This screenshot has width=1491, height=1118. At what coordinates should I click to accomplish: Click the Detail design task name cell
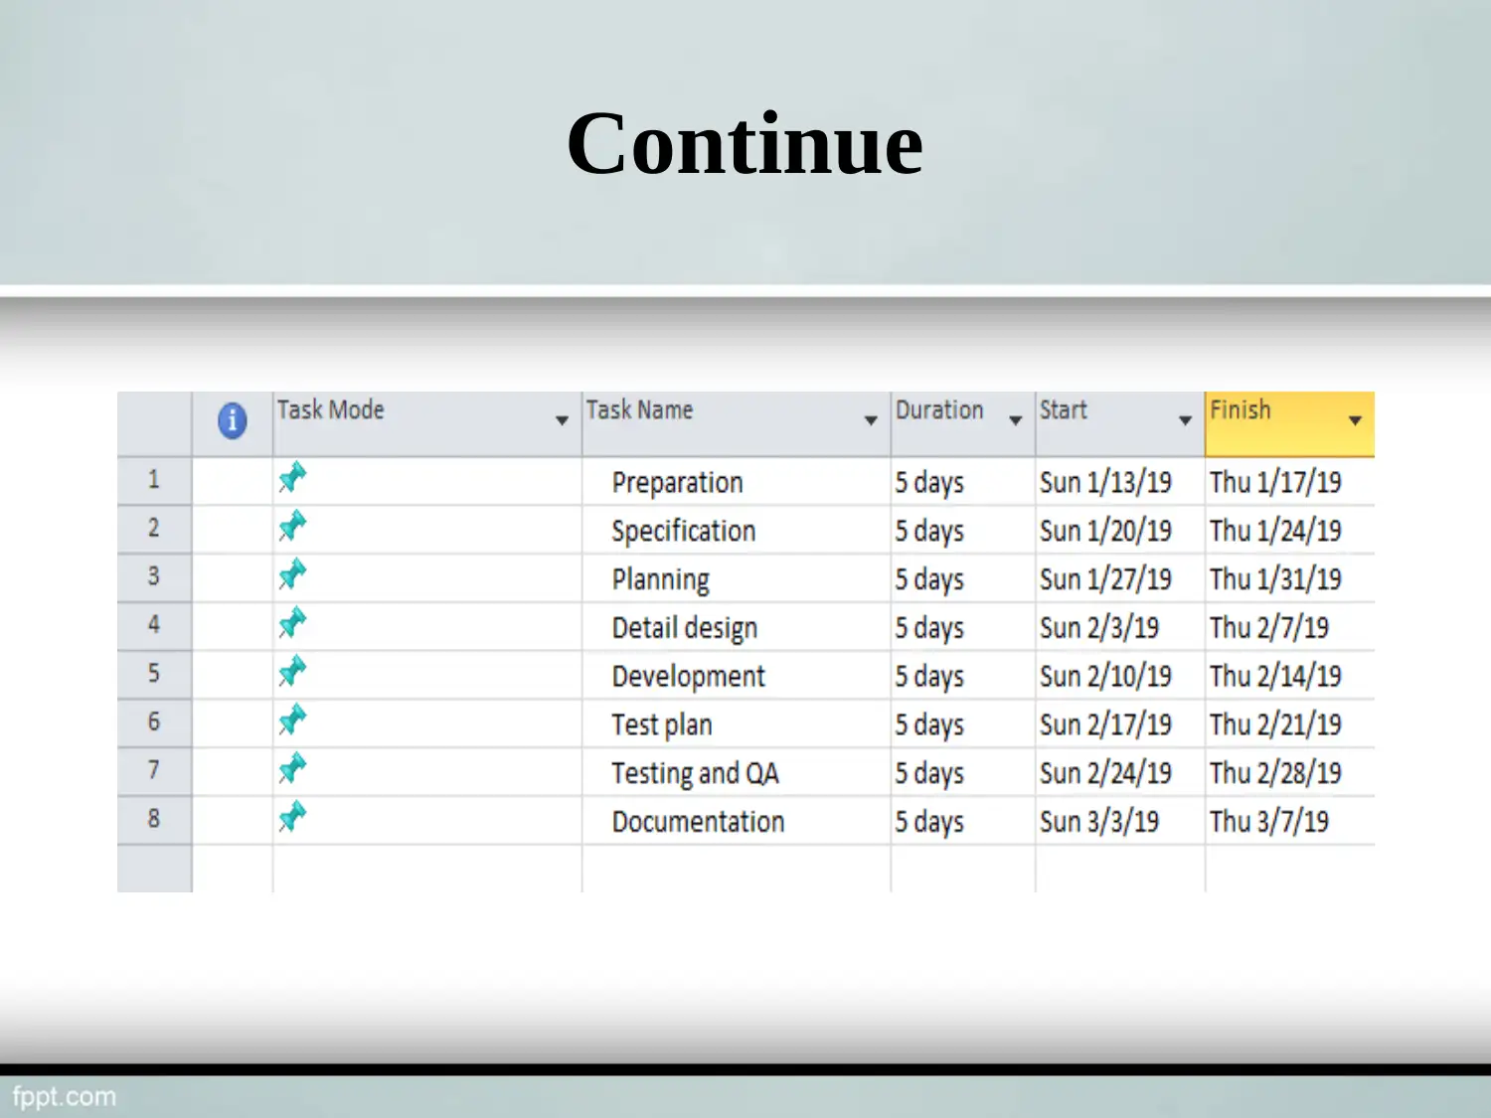point(737,628)
